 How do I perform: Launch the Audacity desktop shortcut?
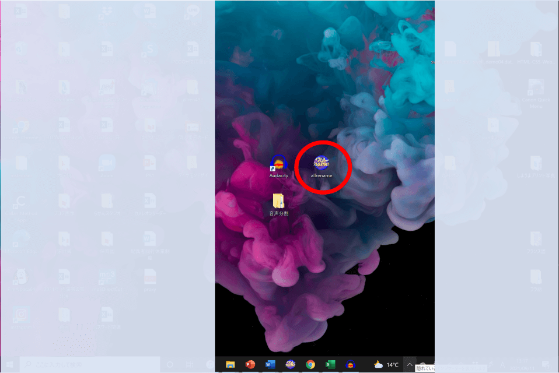(x=278, y=167)
